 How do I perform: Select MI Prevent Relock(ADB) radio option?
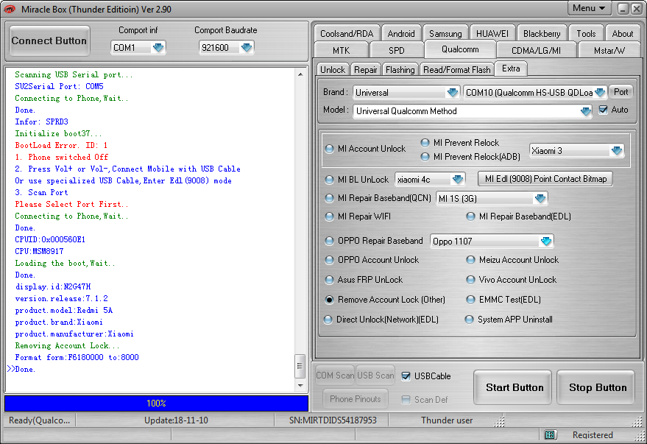425,157
